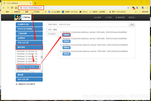
Task: Expand the 服务器 category panel
Action: coord(29,75)
